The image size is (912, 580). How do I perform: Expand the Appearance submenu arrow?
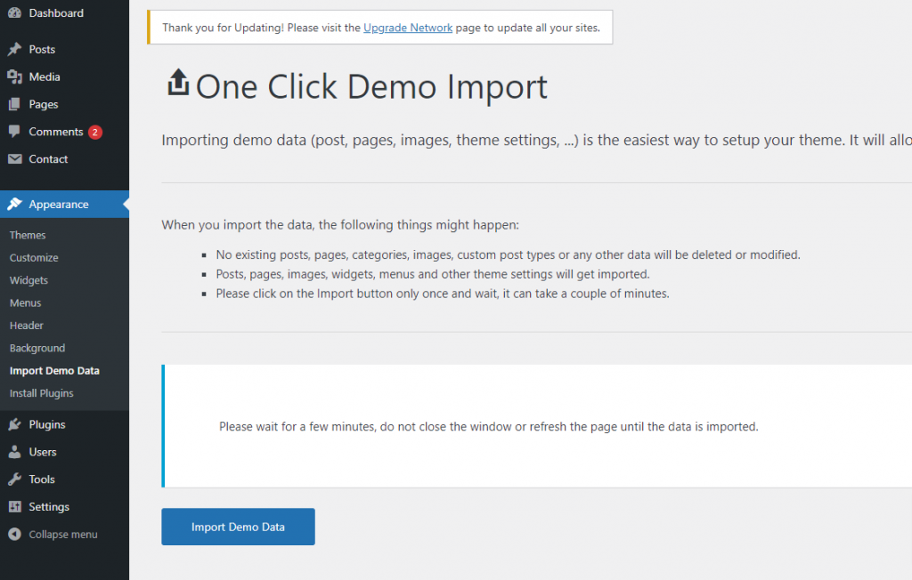point(124,204)
